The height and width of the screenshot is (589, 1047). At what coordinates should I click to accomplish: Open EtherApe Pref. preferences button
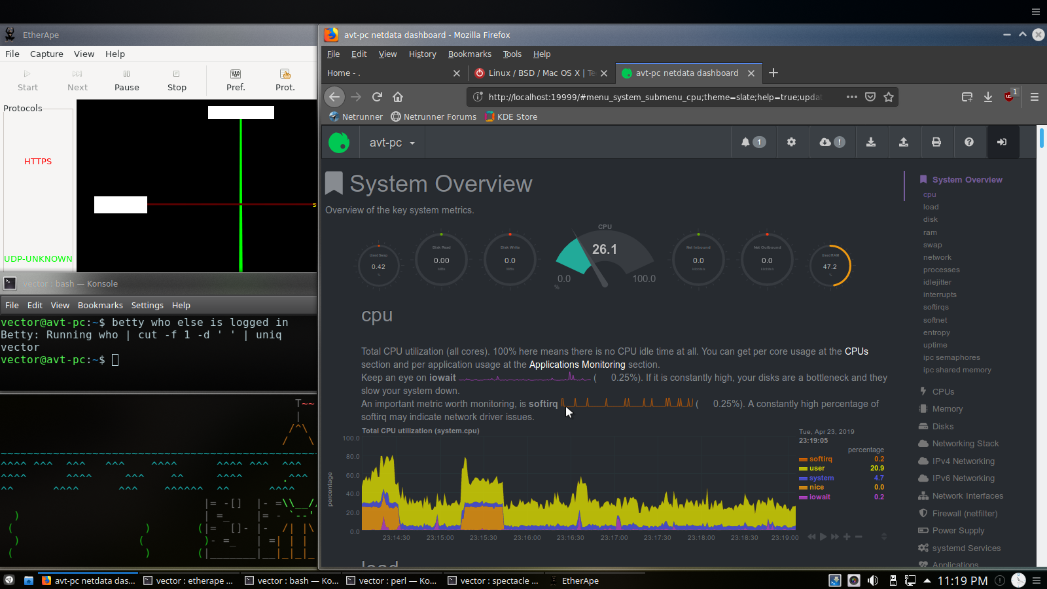point(236,80)
